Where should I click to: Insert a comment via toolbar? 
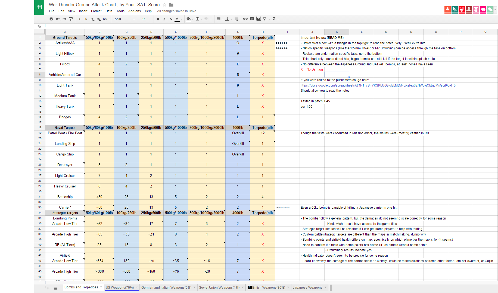[x=252, y=19]
